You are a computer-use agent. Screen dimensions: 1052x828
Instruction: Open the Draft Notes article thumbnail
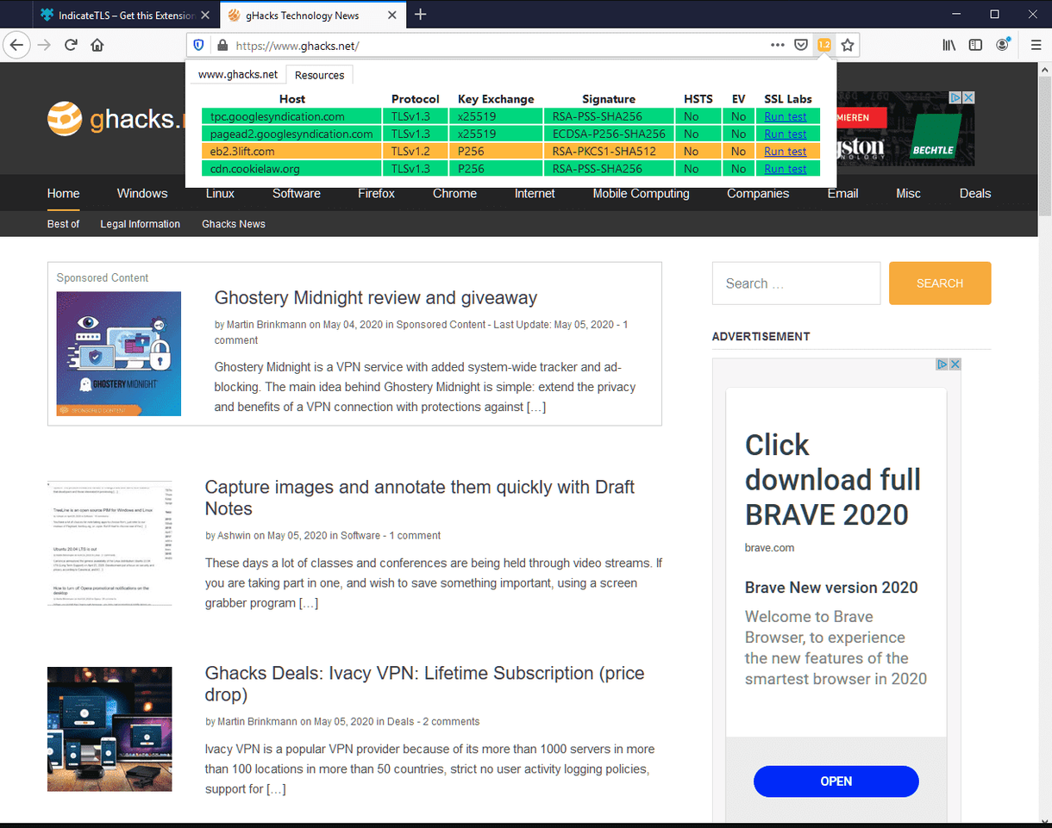tap(110, 544)
